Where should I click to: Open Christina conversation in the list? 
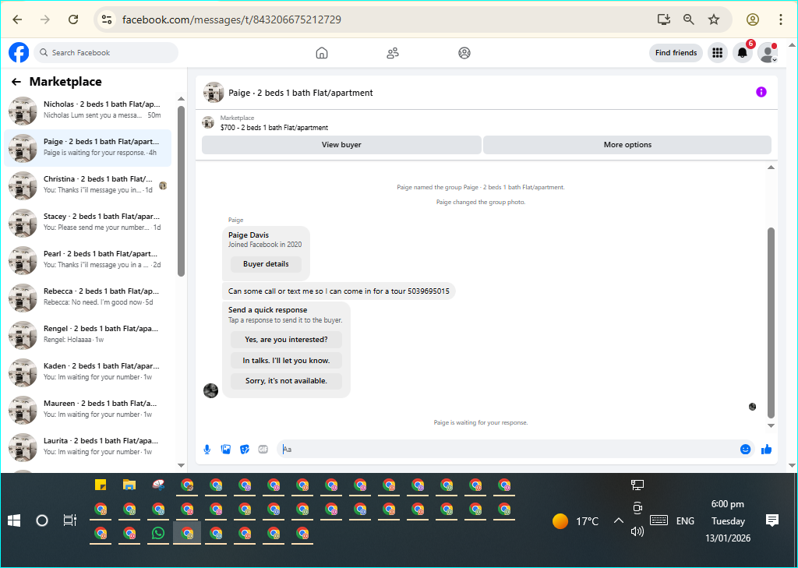click(x=88, y=185)
